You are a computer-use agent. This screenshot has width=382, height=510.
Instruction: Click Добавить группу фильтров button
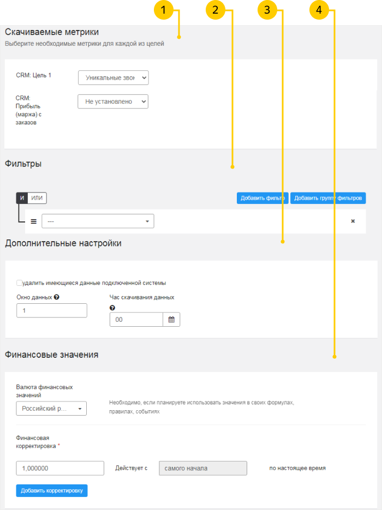point(327,198)
